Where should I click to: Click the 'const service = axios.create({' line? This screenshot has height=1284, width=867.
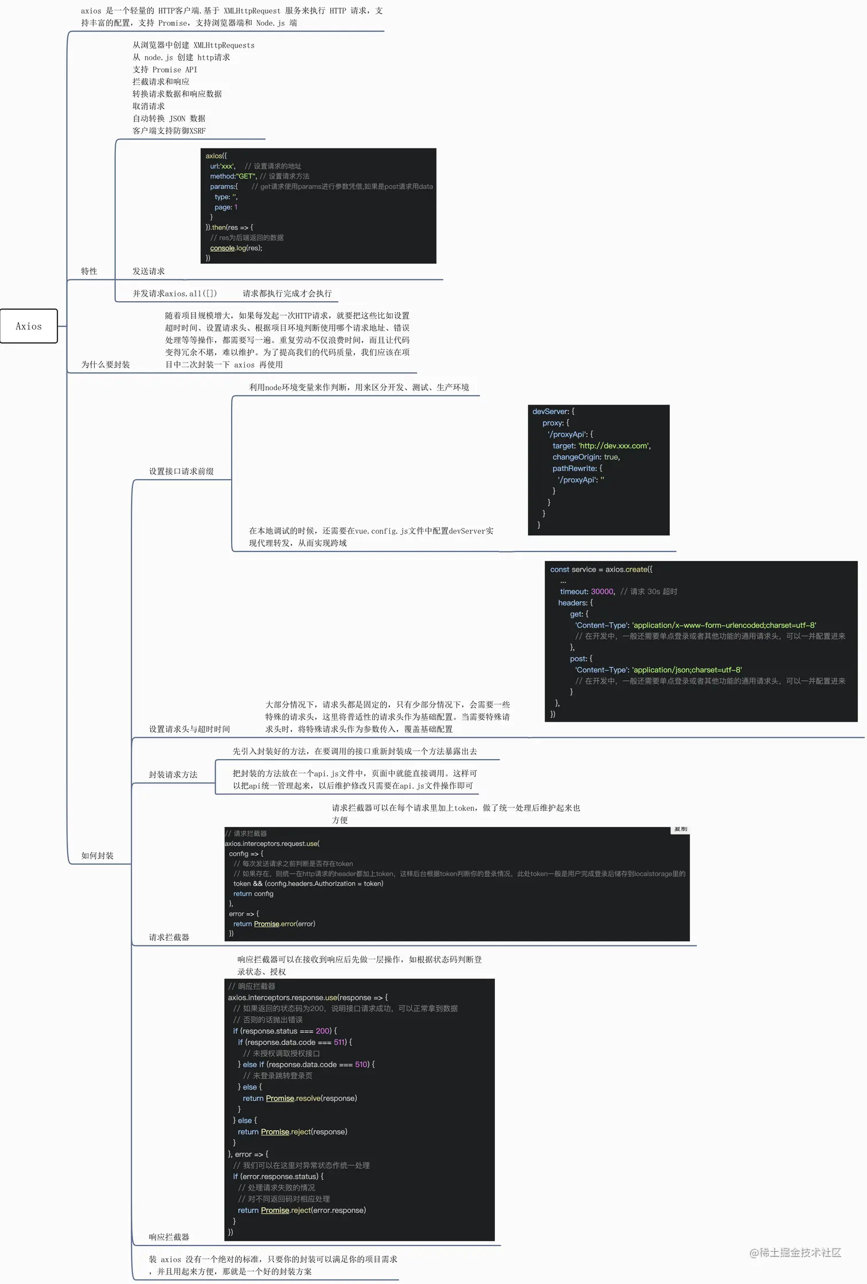(601, 570)
